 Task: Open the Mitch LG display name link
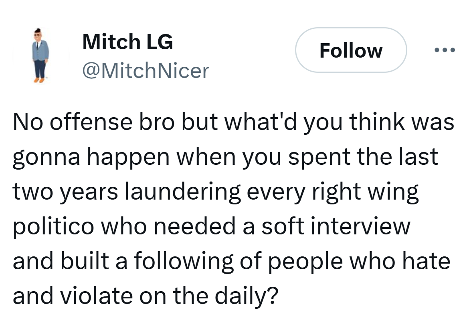(127, 42)
